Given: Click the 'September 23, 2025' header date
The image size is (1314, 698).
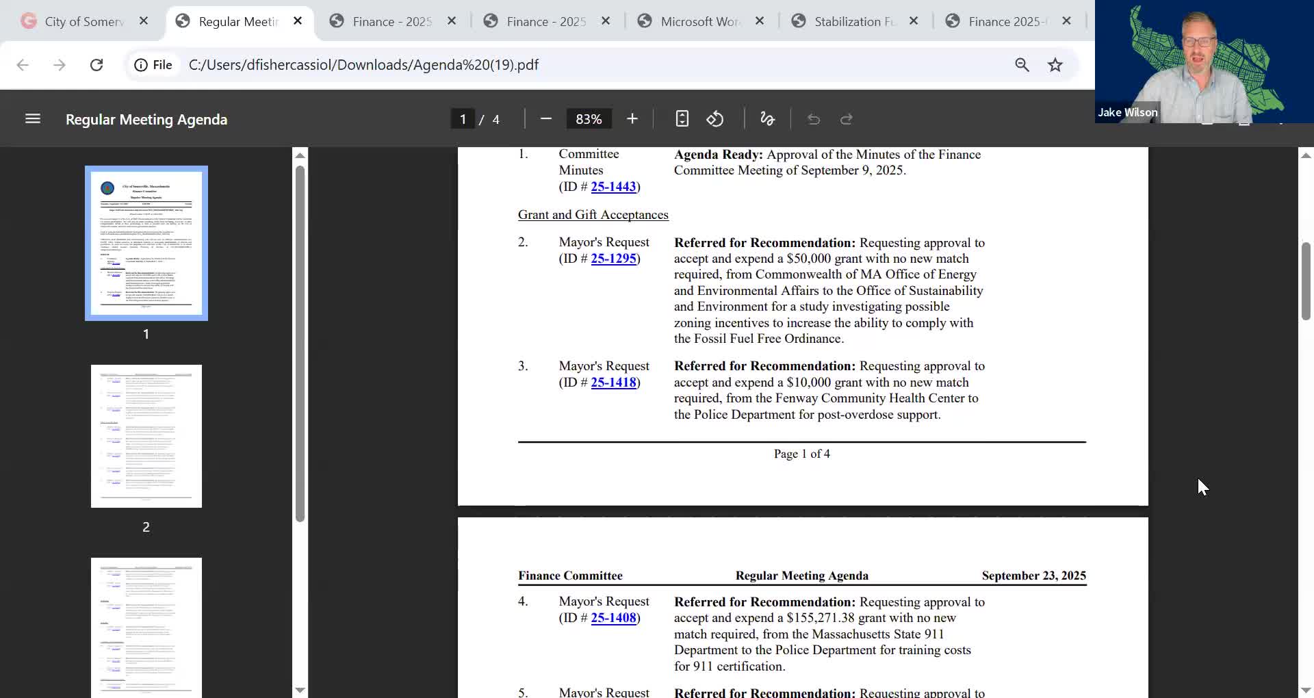Looking at the screenshot, I should [1033, 576].
